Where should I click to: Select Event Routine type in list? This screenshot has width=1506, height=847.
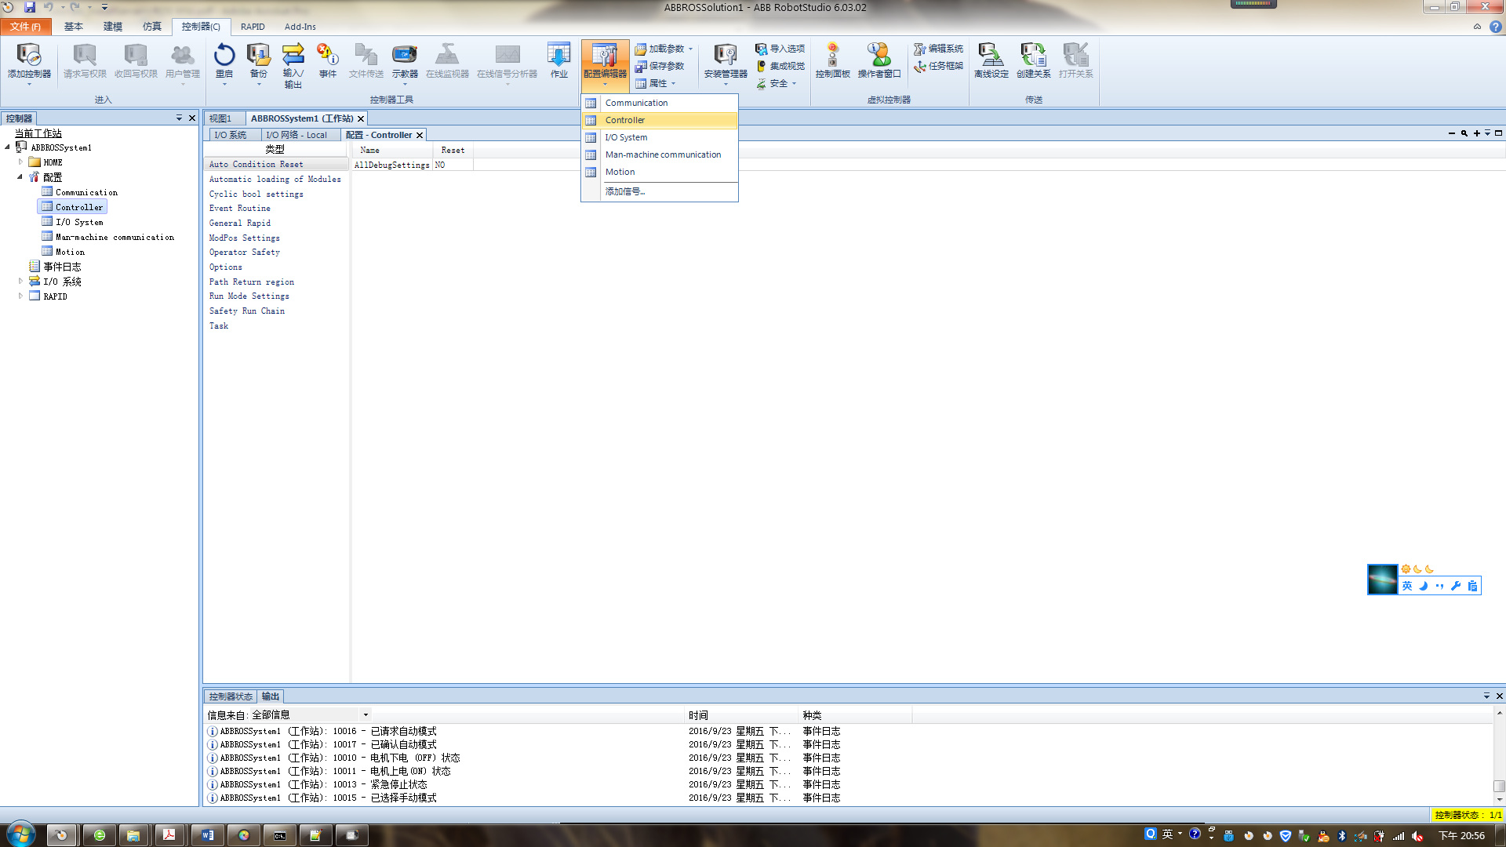(x=240, y=209)
